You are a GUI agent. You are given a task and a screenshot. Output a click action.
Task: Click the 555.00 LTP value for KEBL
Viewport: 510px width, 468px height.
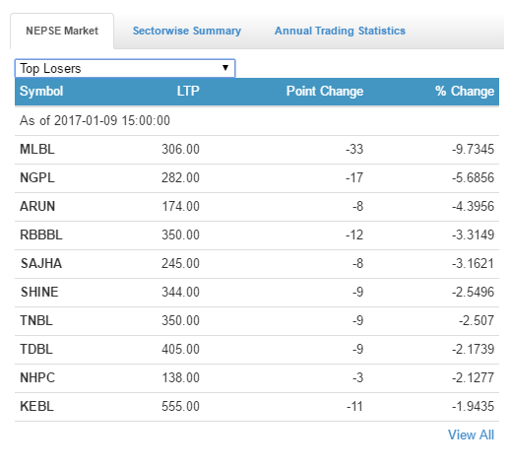click(180, 406)
